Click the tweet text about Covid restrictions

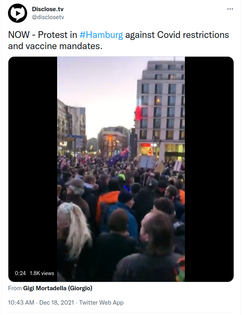[x=118, y=40]
